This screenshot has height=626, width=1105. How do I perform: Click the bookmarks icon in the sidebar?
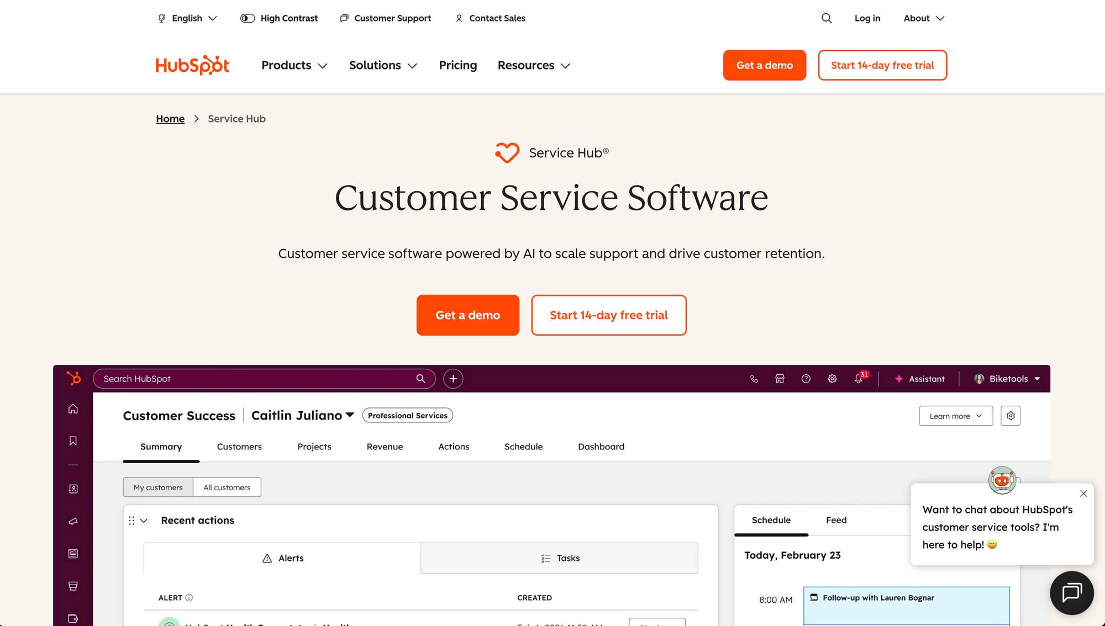point(73,441)
